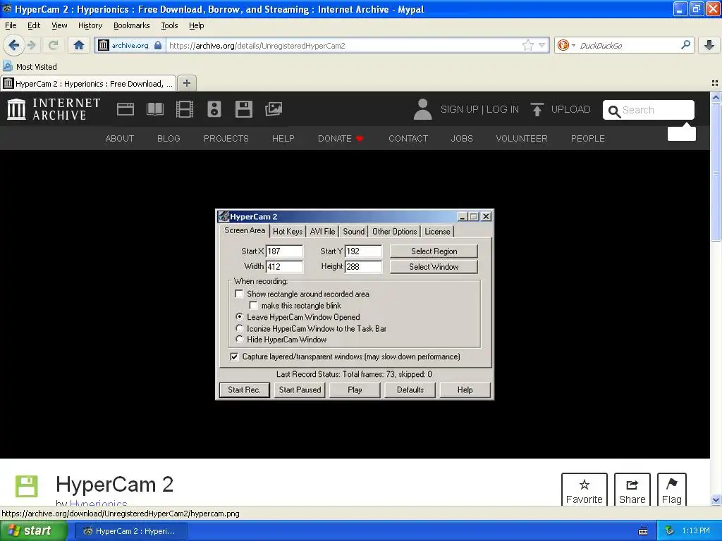Open the Edit menu

[x=34, y=25]
